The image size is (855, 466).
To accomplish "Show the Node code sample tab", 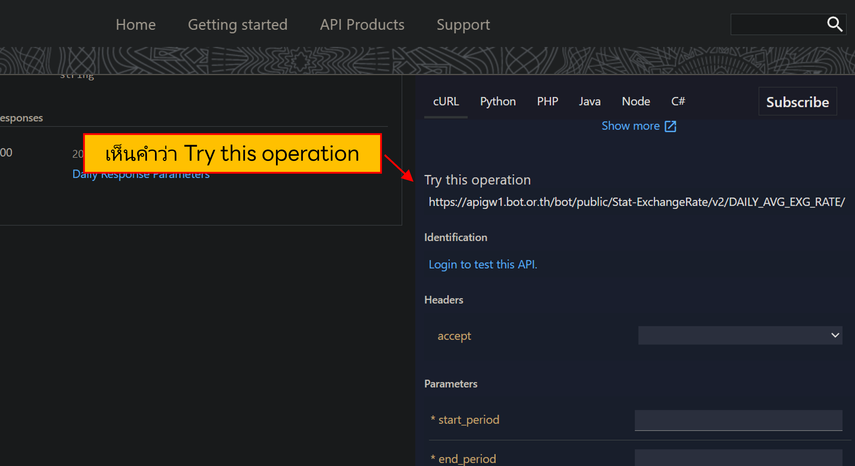I will tap(636, 101).
